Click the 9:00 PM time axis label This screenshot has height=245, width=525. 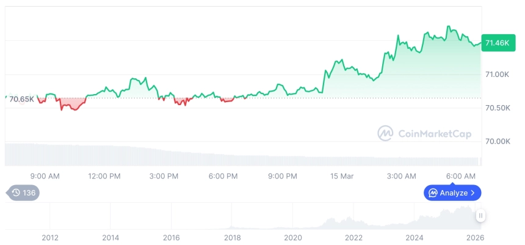282,176
